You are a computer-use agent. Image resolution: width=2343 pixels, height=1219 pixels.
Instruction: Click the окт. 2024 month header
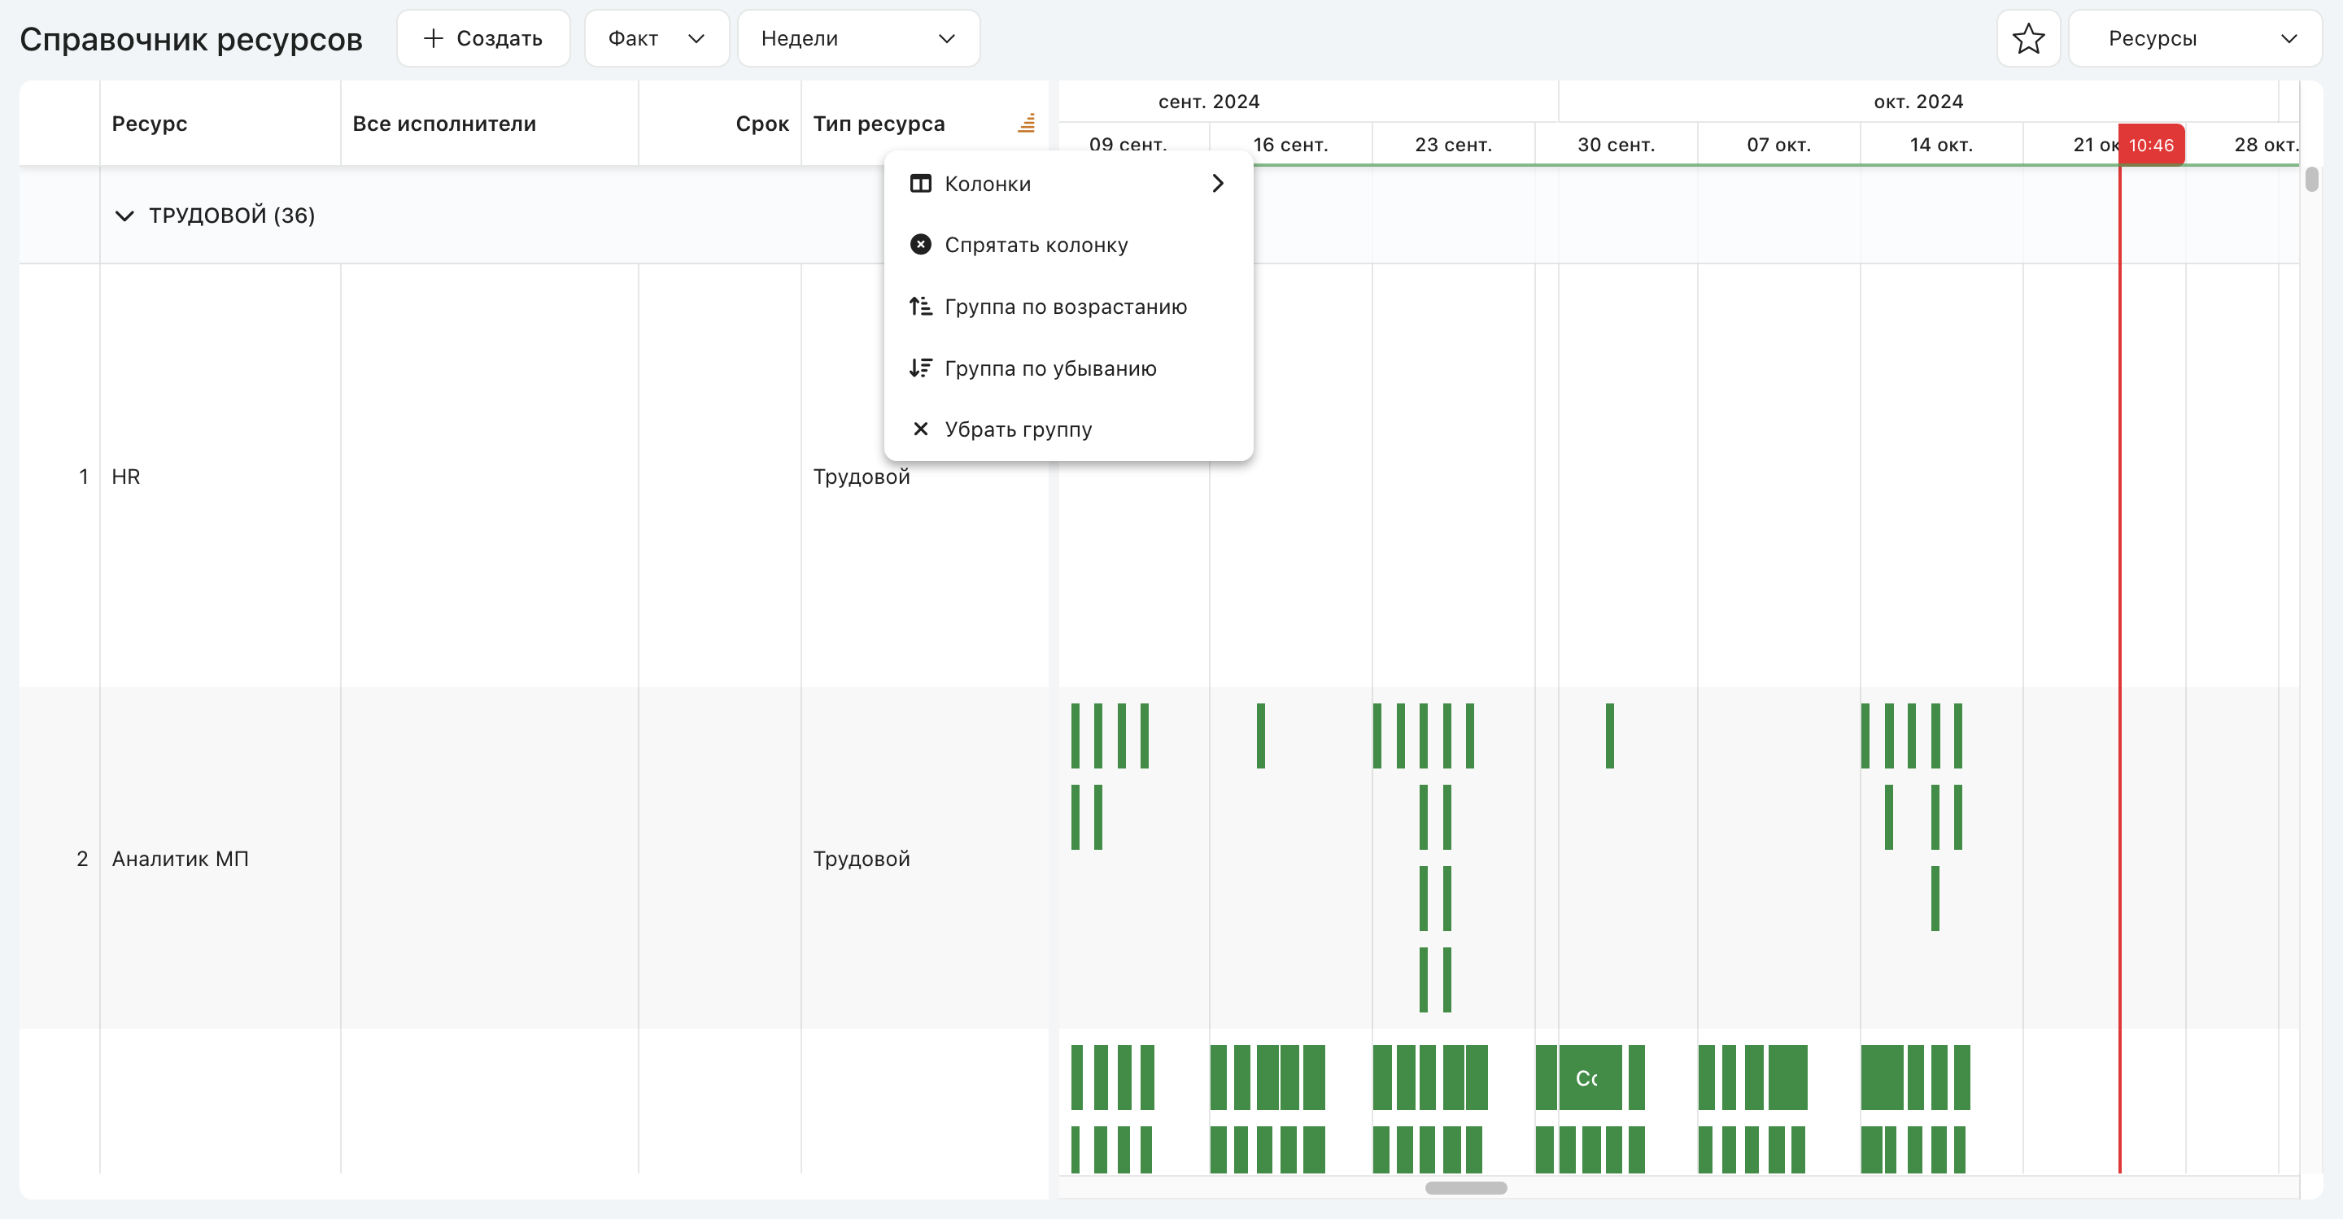point(1918,101)
